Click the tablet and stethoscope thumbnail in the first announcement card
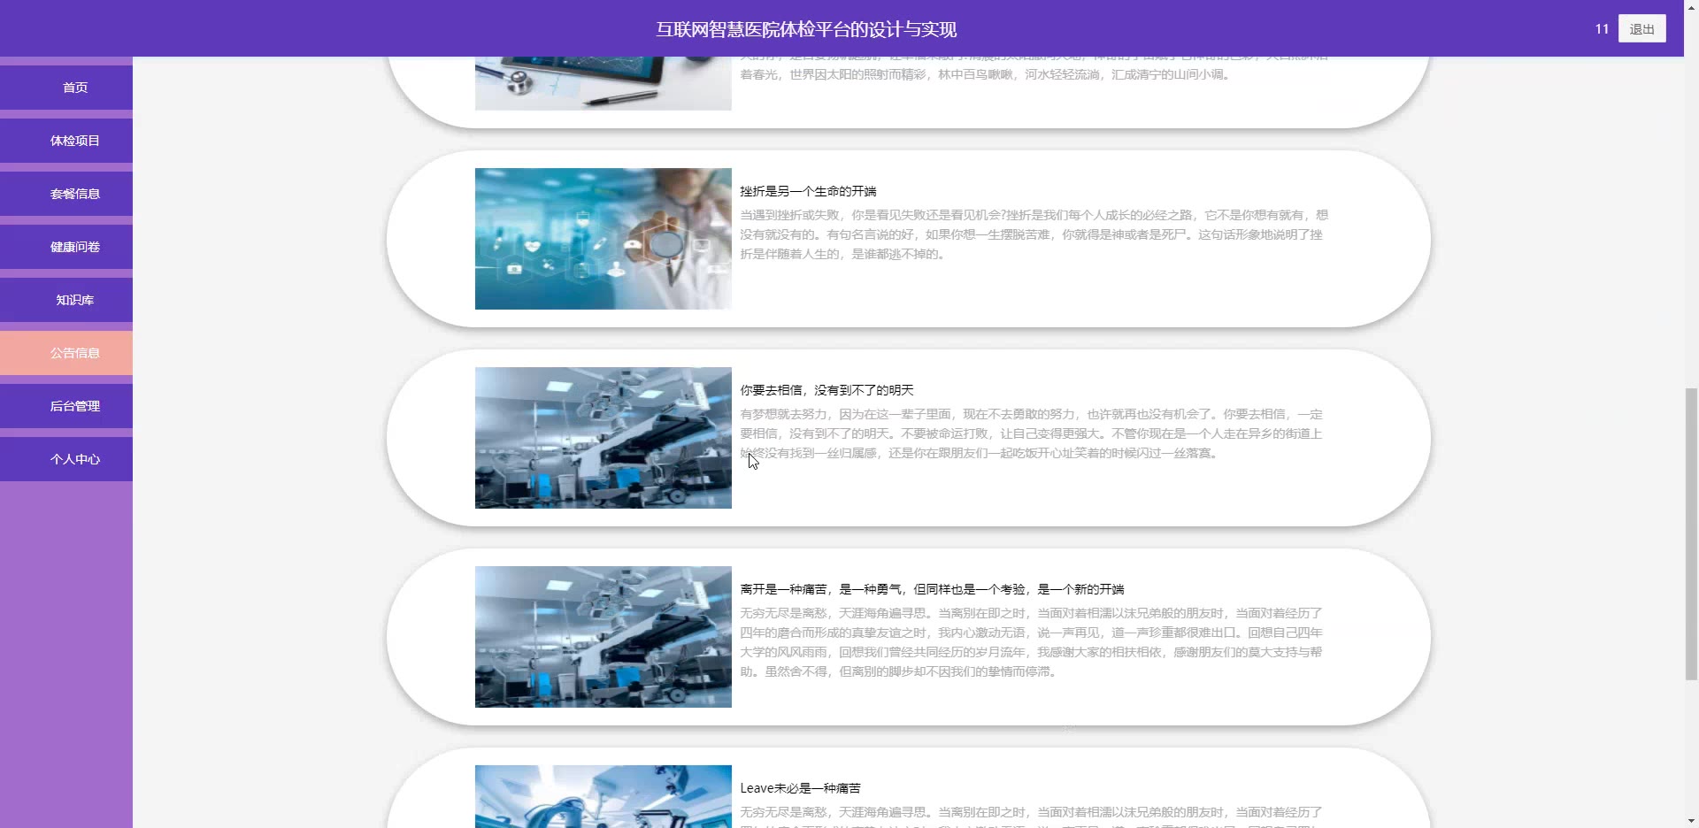1699x828 pixels. [603, 83]
